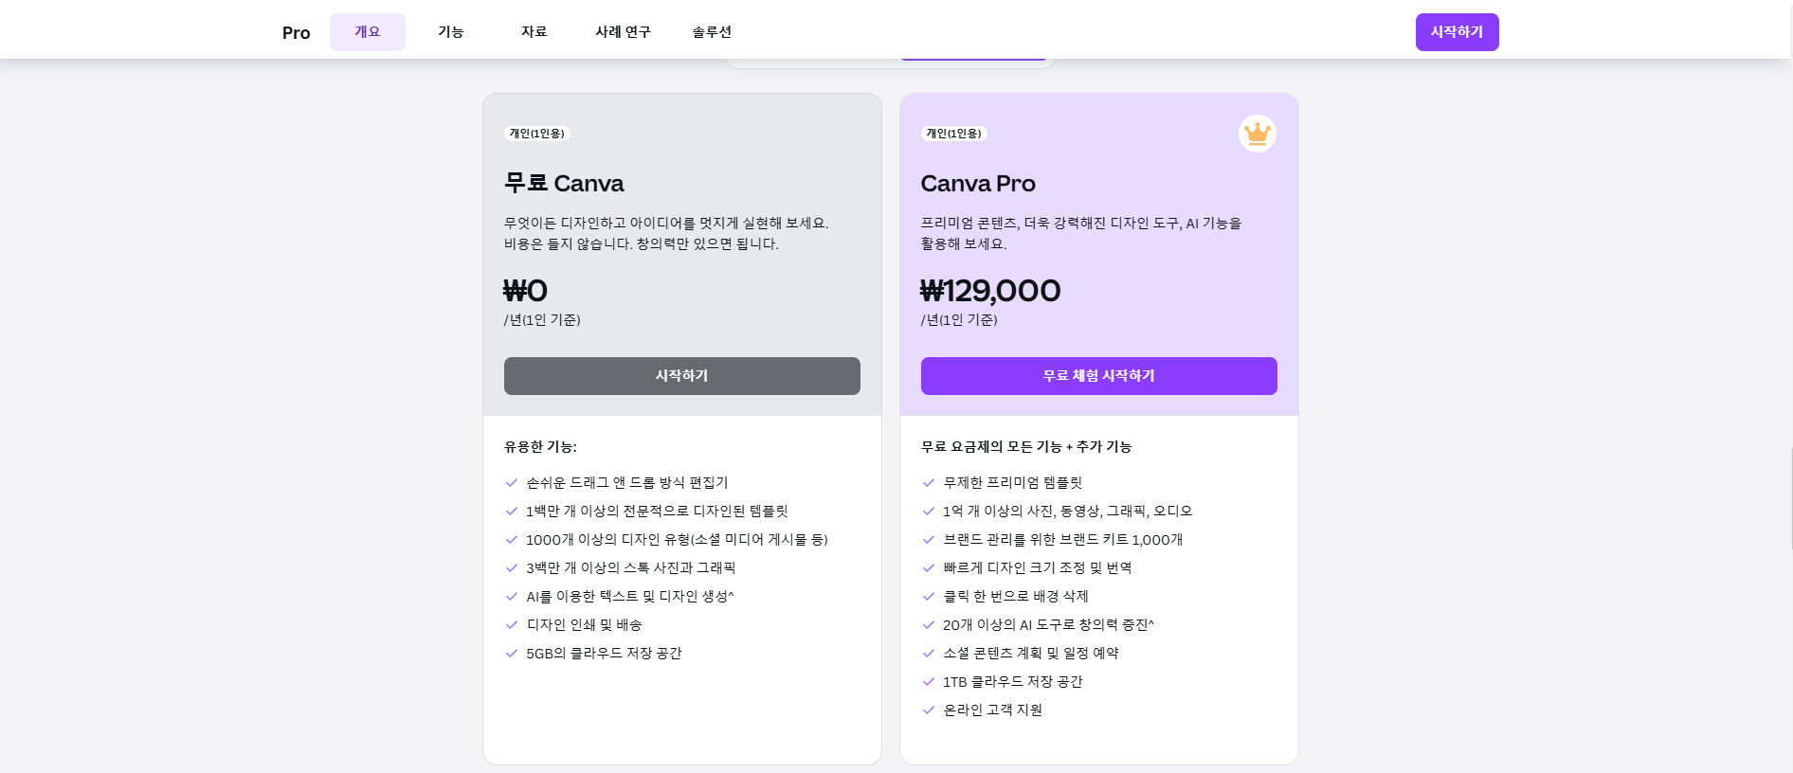Click the checkmark beside "1TB 클라우드 저장 공간"

point(927,682)
